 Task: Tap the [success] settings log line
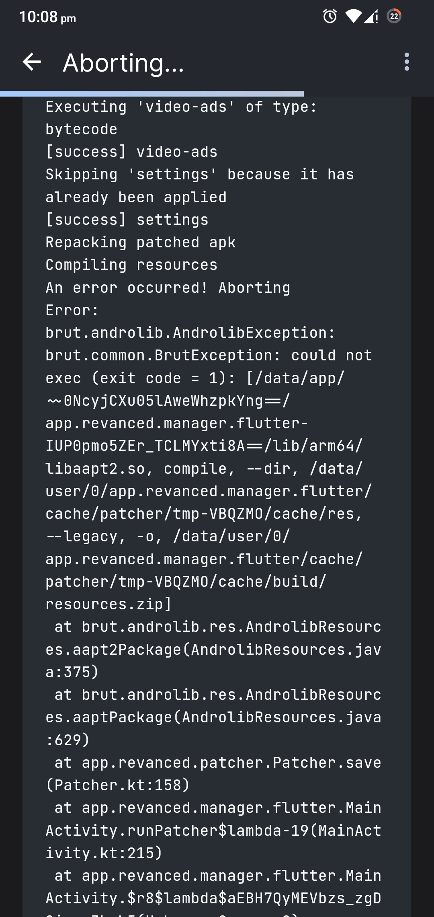127,219
